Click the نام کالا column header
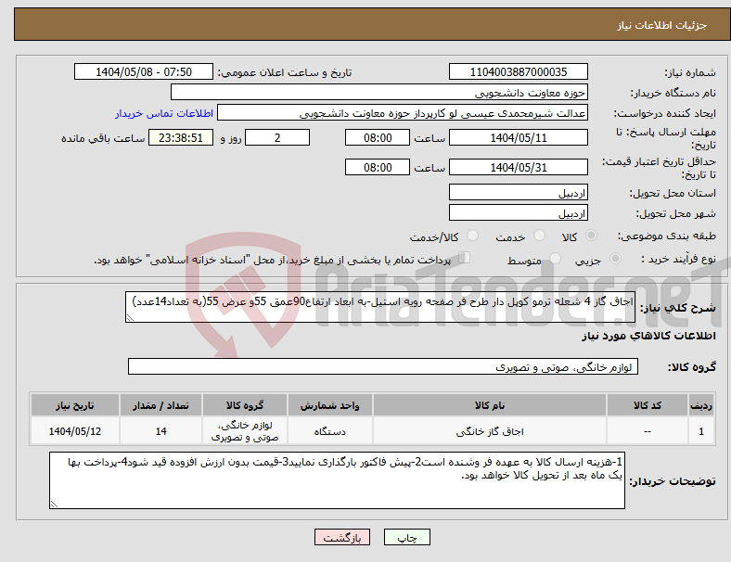The width and height of the screenshot is (731, 562). (x=489, y=405)
